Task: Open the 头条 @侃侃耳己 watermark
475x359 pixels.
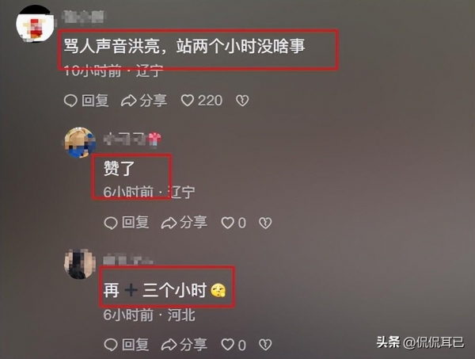Action: 420,342
